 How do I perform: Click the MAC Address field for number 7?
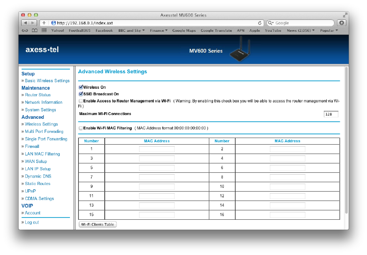(157, 177)
